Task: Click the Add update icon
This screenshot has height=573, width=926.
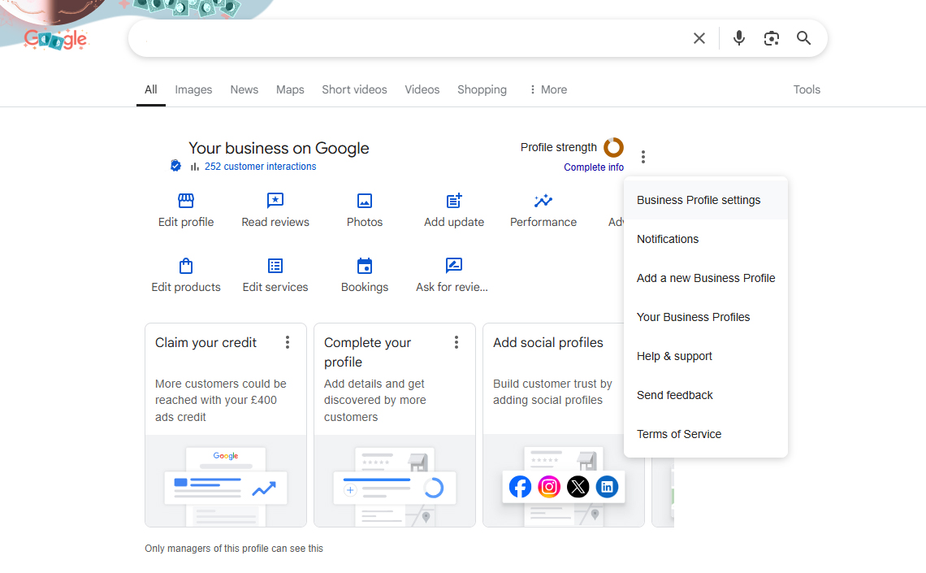Action: pyautogui.click(x=453, y=200)
